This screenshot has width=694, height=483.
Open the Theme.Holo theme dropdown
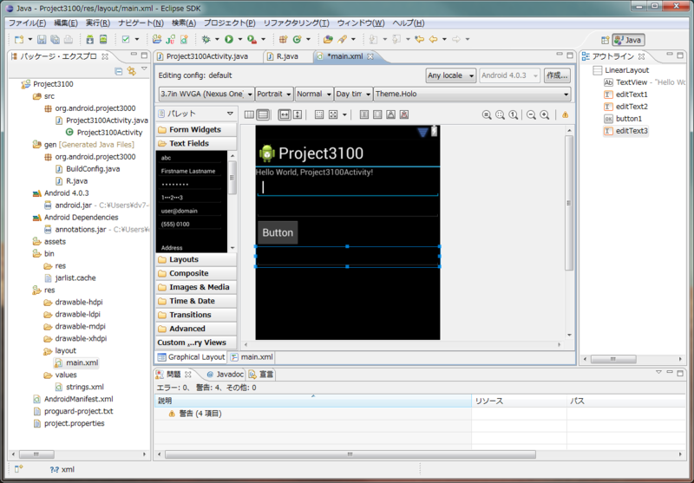click(472, 94)
